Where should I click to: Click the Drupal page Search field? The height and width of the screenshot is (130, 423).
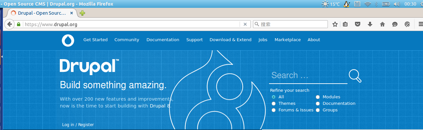[x=308, y=76]
